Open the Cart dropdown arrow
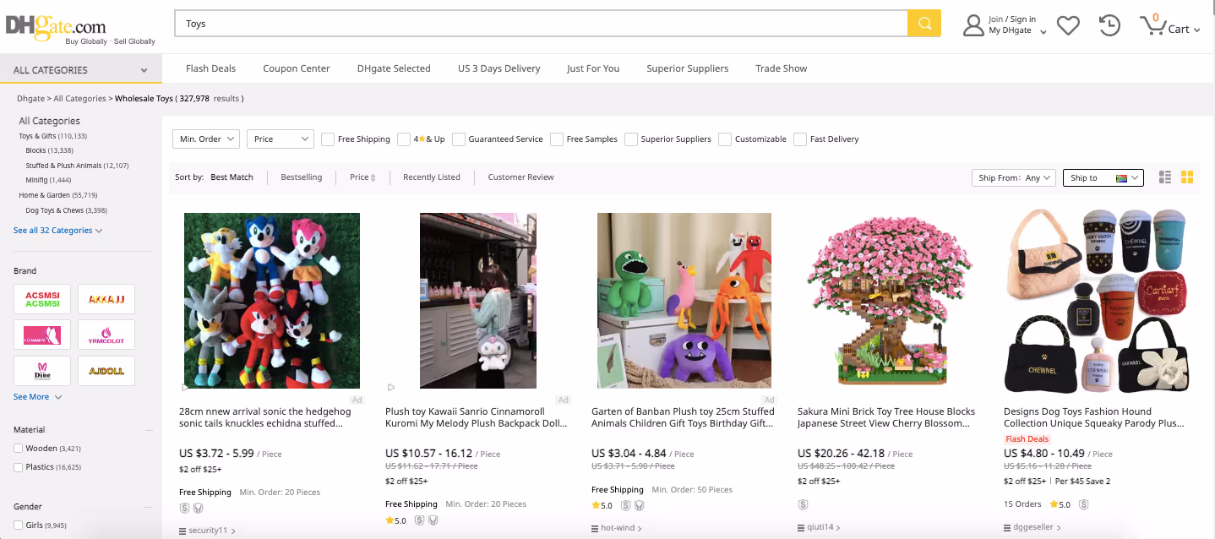 1197,30
